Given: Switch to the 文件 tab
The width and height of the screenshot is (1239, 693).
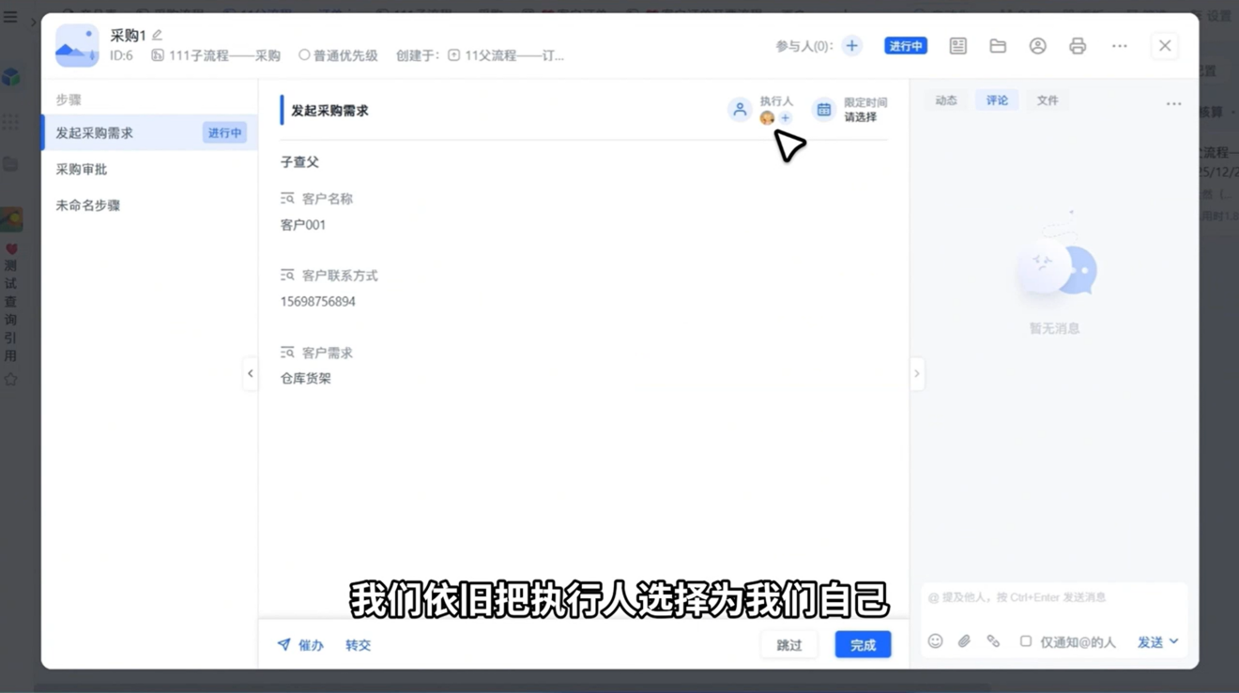Looking at the screenshot, I should click(1048, 100).
